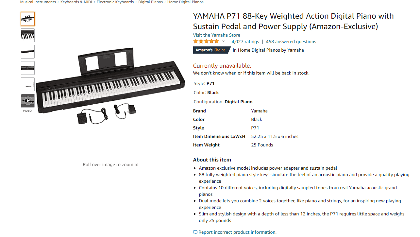
Task: Click the main Yamaha piano product image
Action: (110, 86)
